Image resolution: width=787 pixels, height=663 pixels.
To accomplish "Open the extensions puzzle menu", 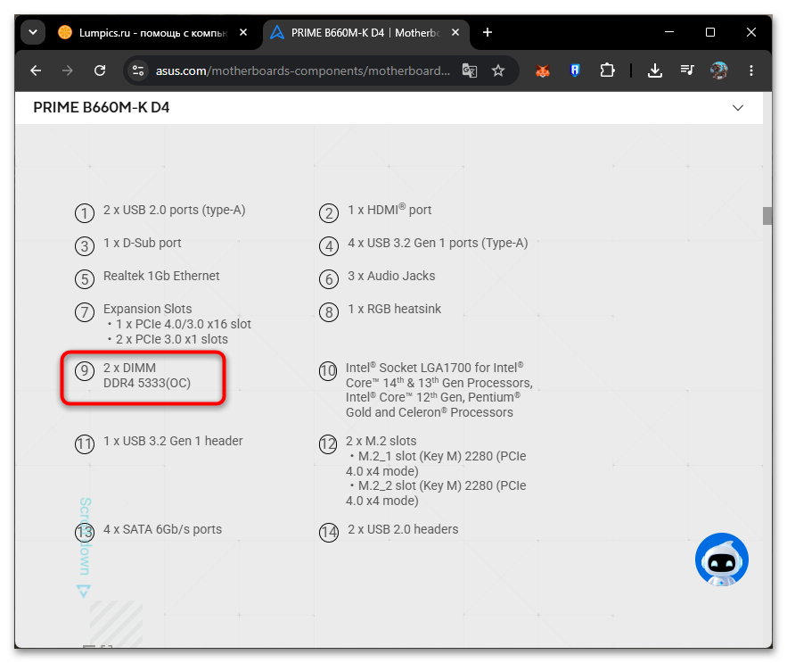I will 607,70.
